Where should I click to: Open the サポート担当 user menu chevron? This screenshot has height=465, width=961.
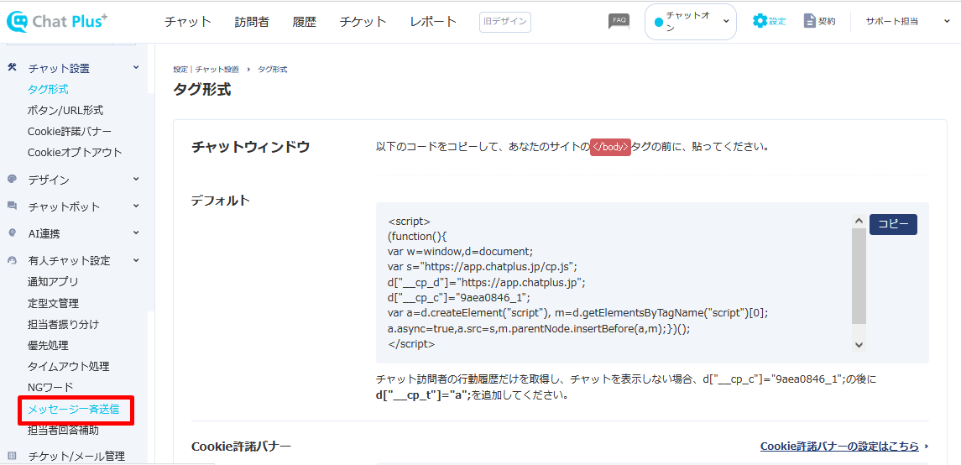point(947,22)
